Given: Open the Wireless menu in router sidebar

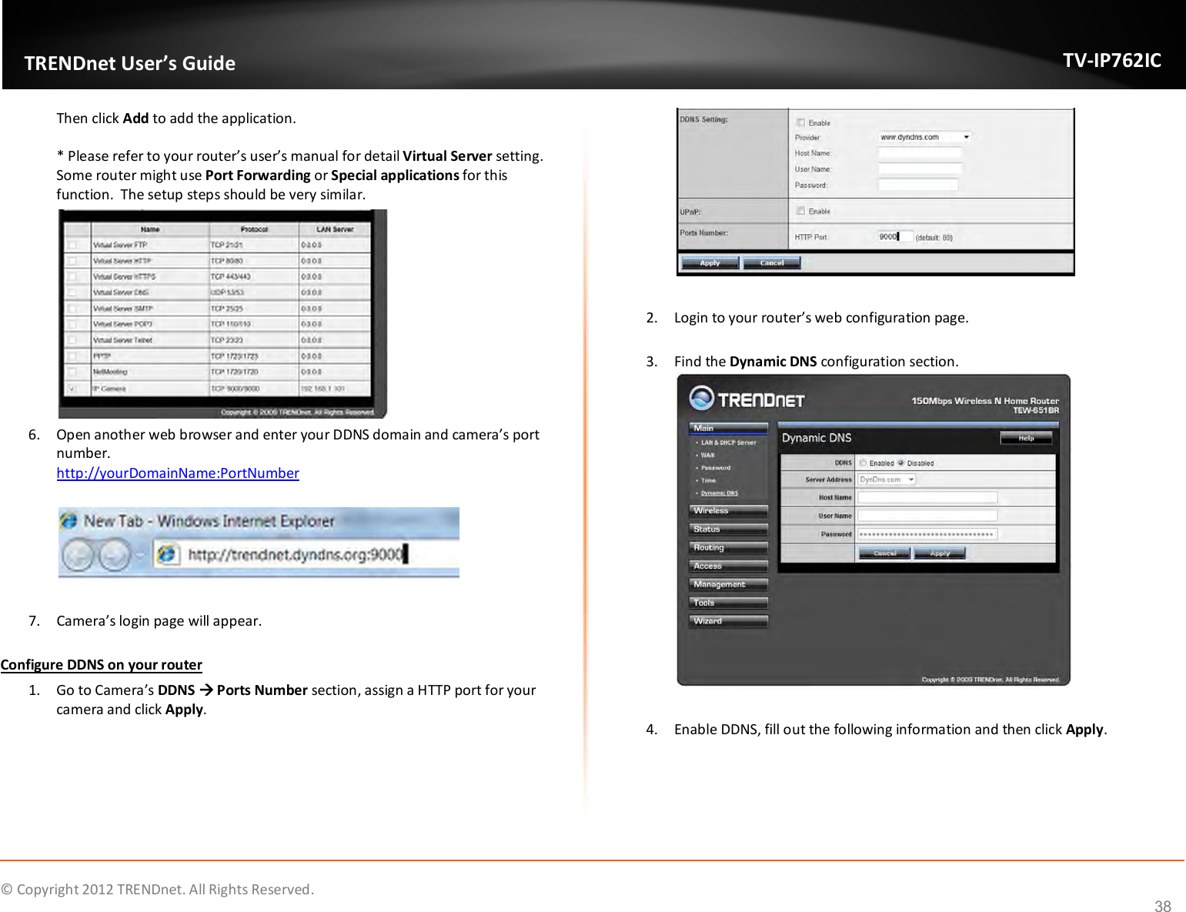Looking at the screenshot, I should [728, 511].
